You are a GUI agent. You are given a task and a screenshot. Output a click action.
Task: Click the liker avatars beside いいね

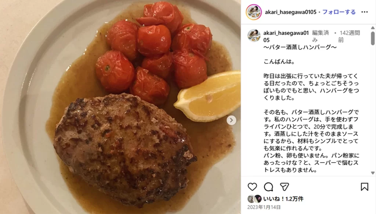(x=255, y=199)
